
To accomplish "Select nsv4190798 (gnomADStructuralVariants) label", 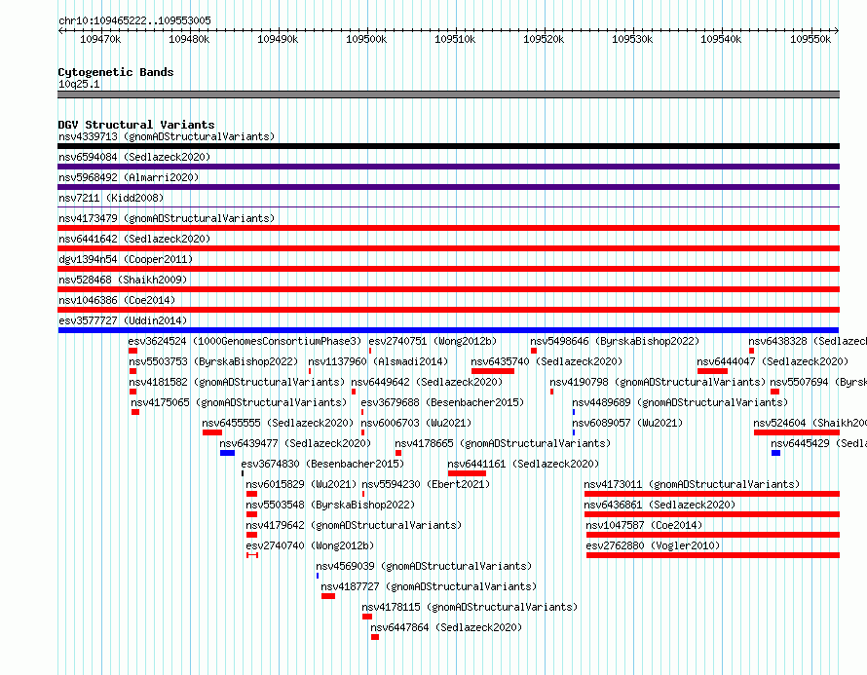I will 658,382.
